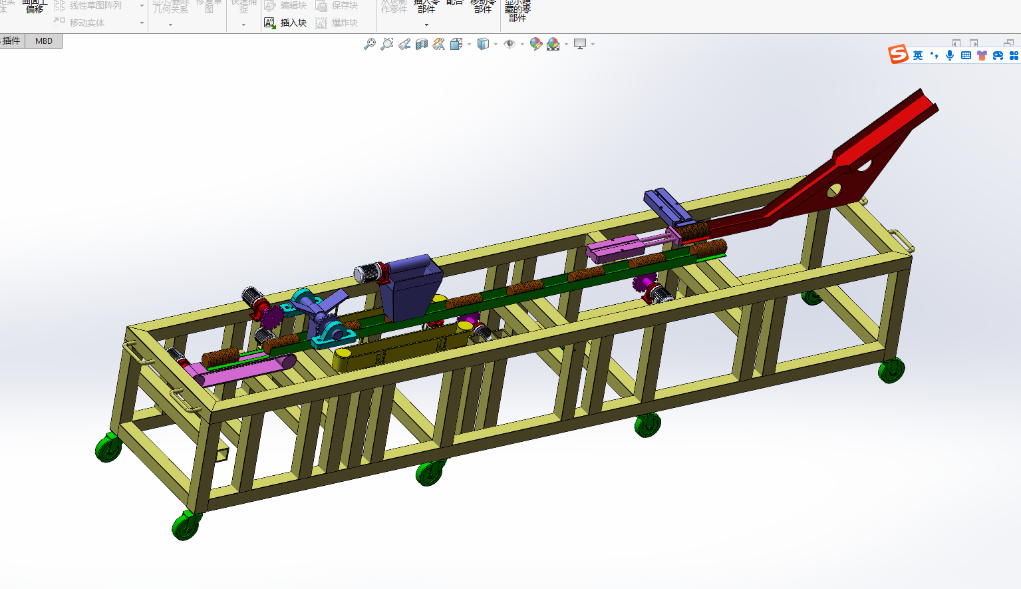This screenshot has width=1021, height=589.
Task: Expand the View Orientation dropdown arrow
Action: pyautogui.click(x=469, y=45)
